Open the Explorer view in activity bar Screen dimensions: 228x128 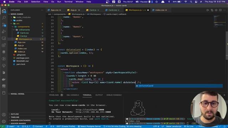click(x=4, y=11)
